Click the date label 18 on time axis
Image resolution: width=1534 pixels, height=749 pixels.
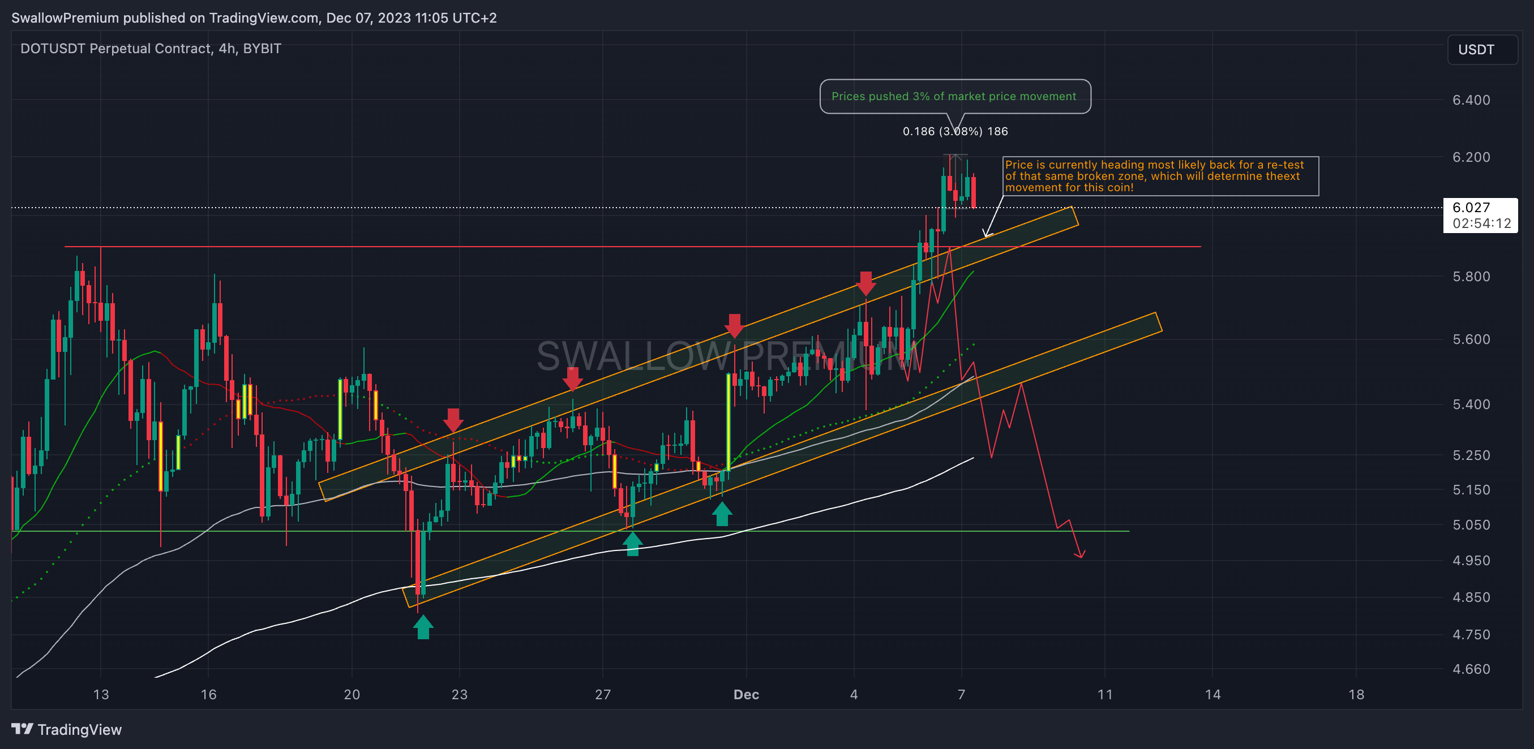click(x=1356, y=694)
